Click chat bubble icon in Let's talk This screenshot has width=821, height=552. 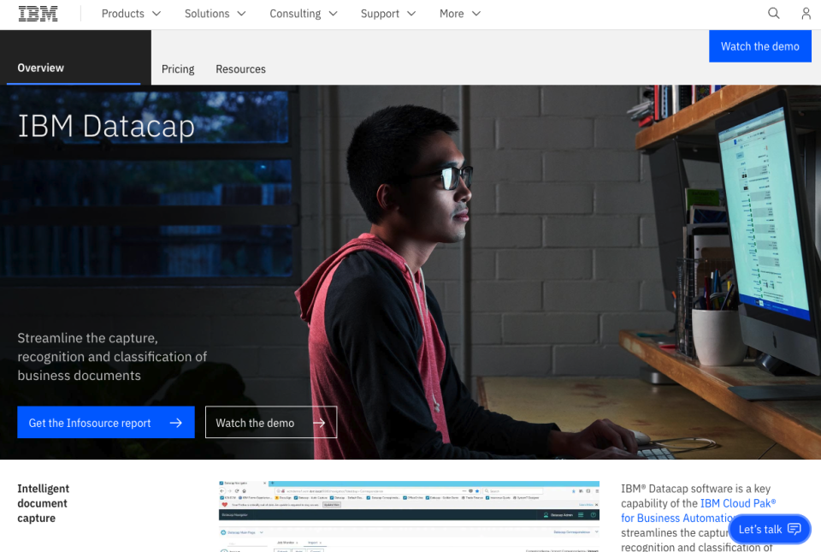[x=794, y=529]
